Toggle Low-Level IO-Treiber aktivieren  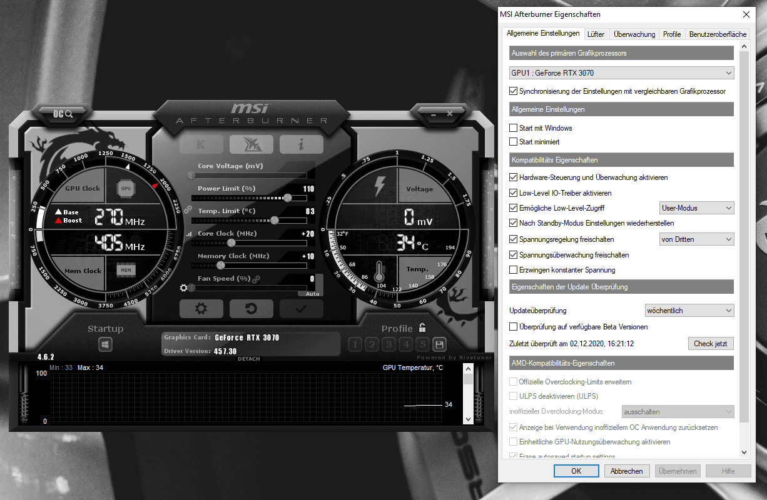click(x=514, y=193)
